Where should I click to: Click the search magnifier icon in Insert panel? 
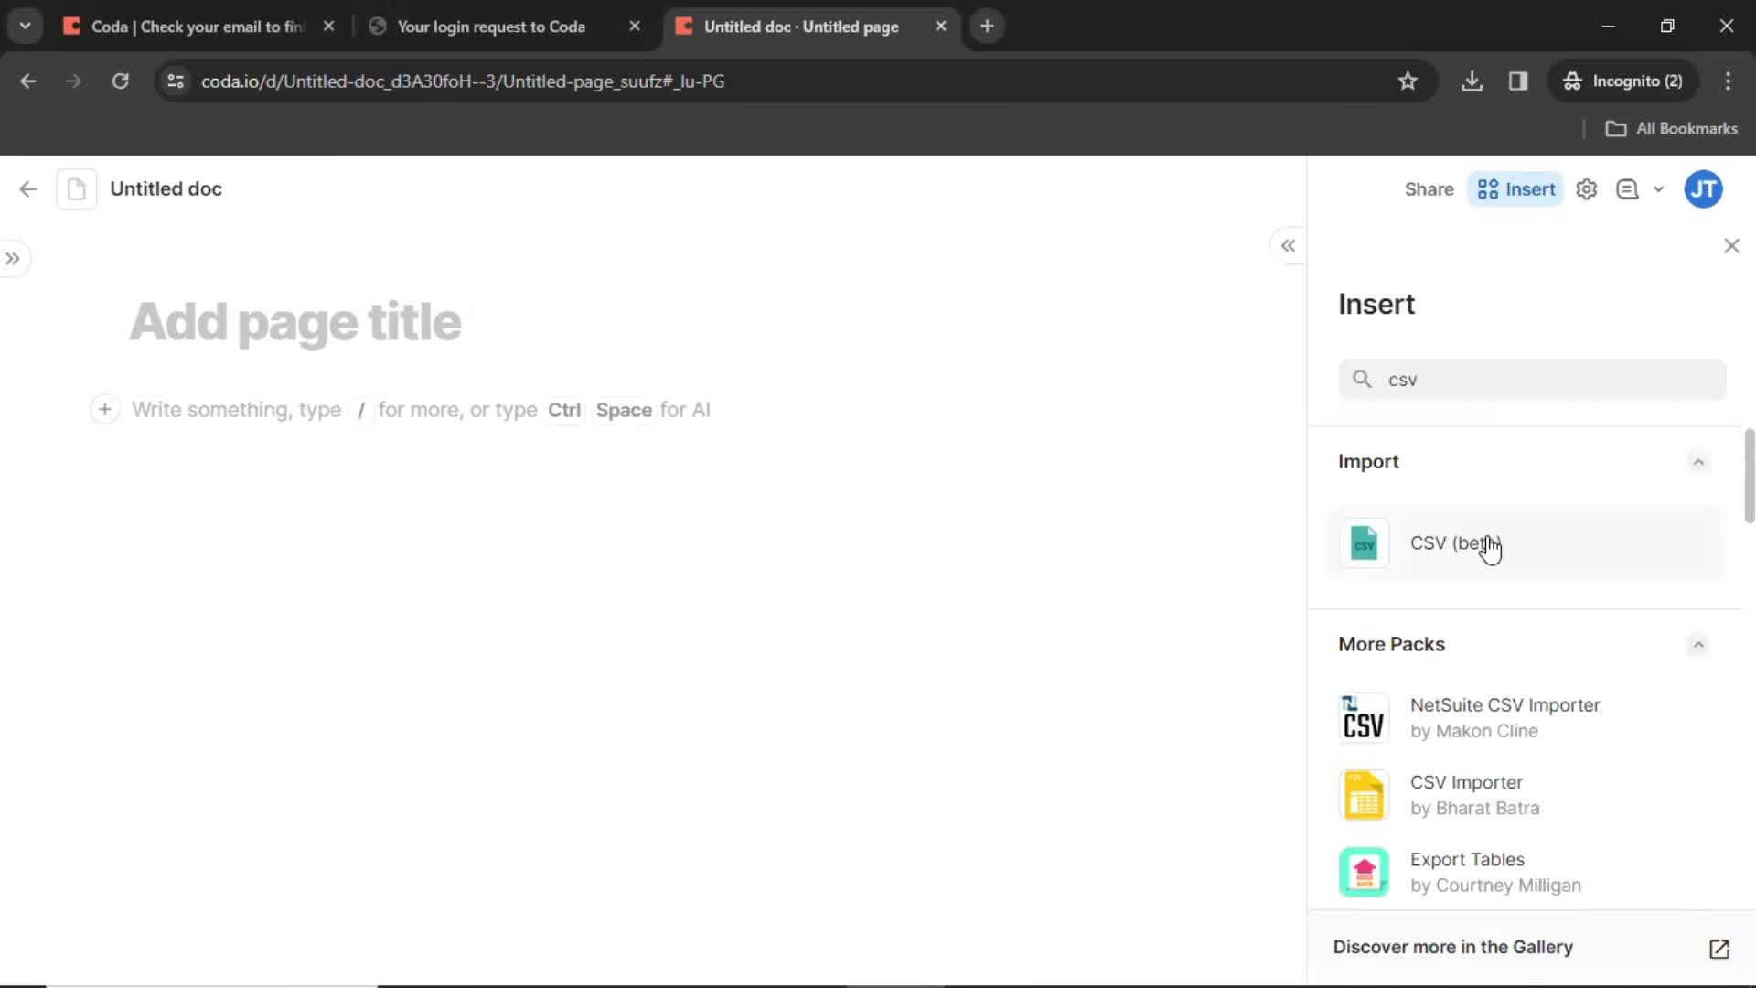tap(1362, 379)
